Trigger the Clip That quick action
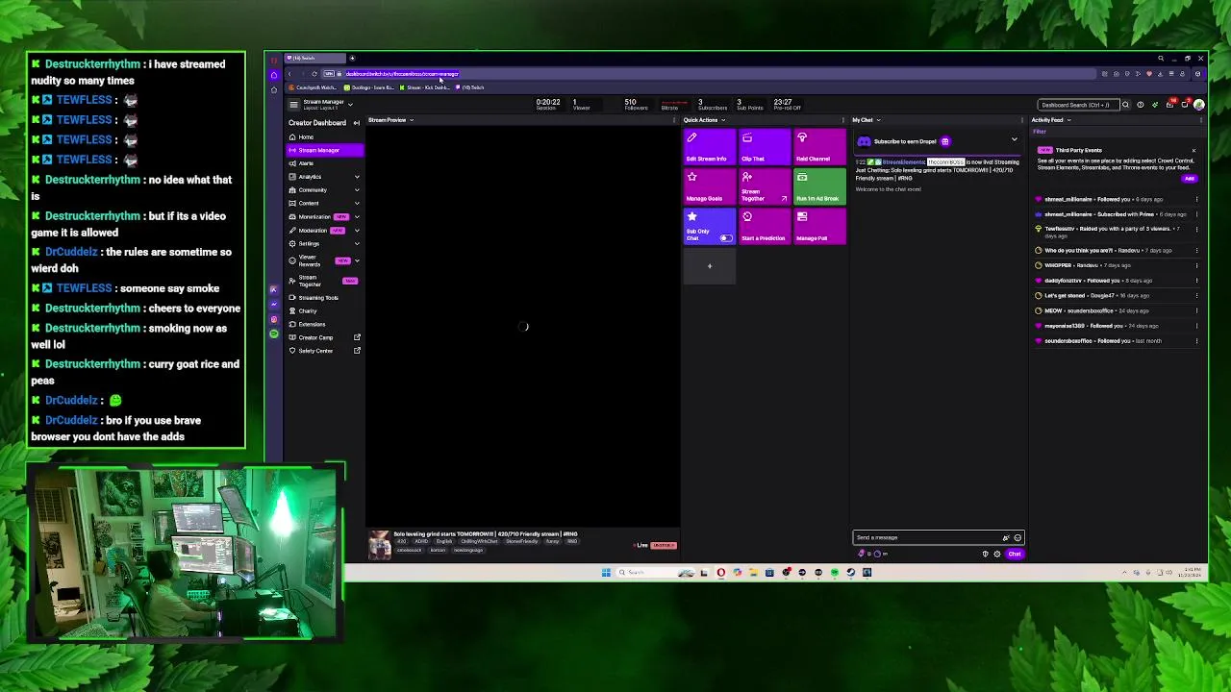The image size is (1231, 692). point(765,146)
